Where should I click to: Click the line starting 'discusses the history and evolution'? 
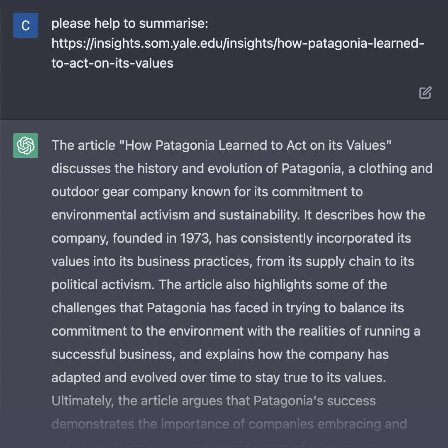(x=242, y=168)
